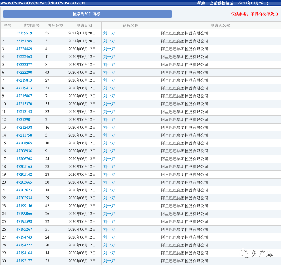
Task: Open registration number 47215867
Action: [x=24, y=96]
